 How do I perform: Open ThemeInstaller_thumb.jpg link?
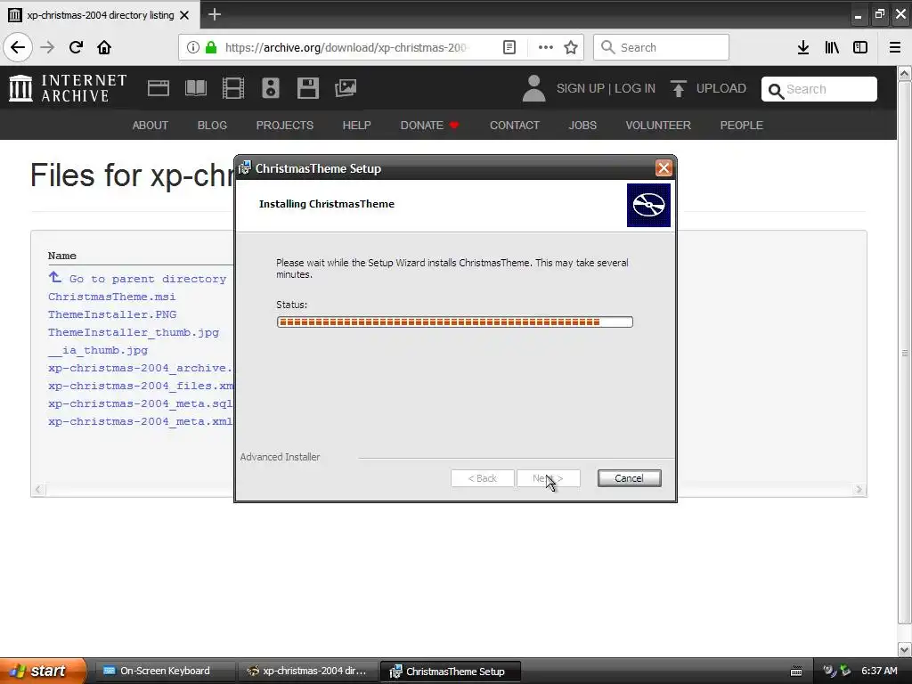134,332
